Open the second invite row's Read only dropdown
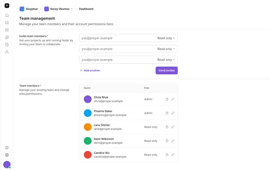Screen dimensions: 277x171 click(166, 49)
